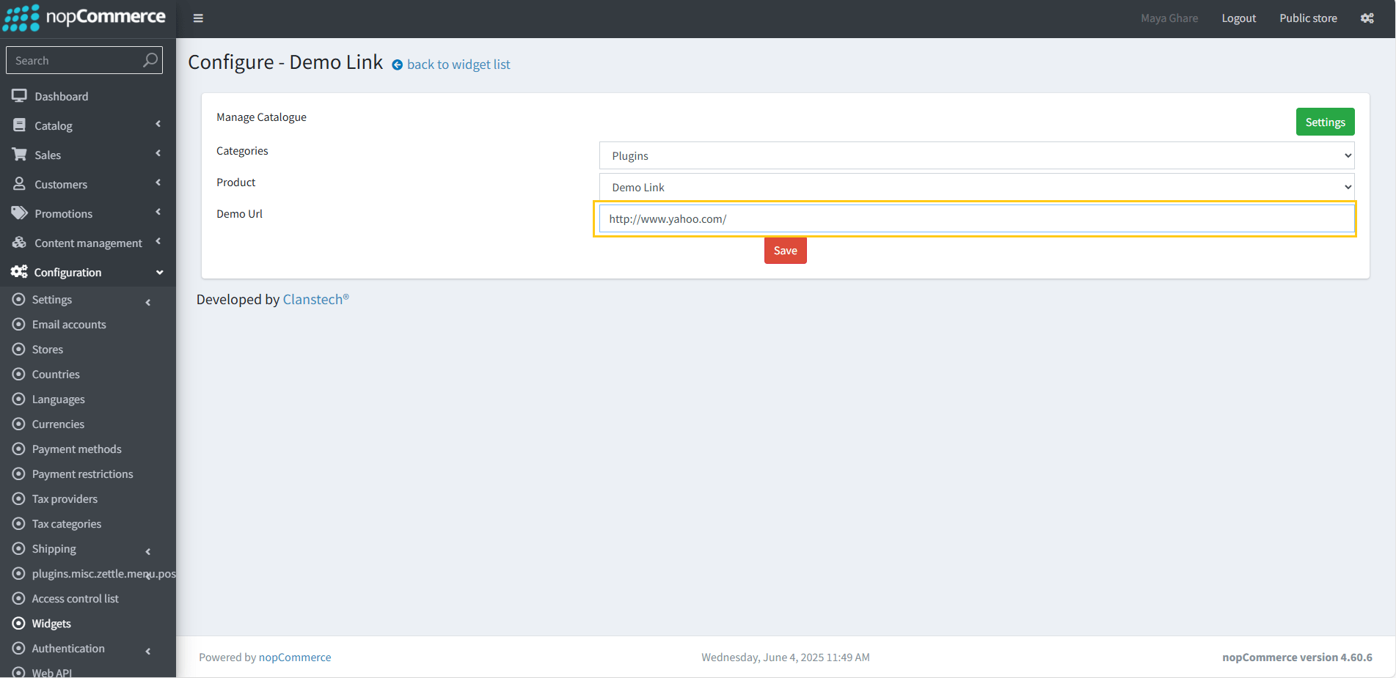Expand the Shipping submenu

click(148, 551)
